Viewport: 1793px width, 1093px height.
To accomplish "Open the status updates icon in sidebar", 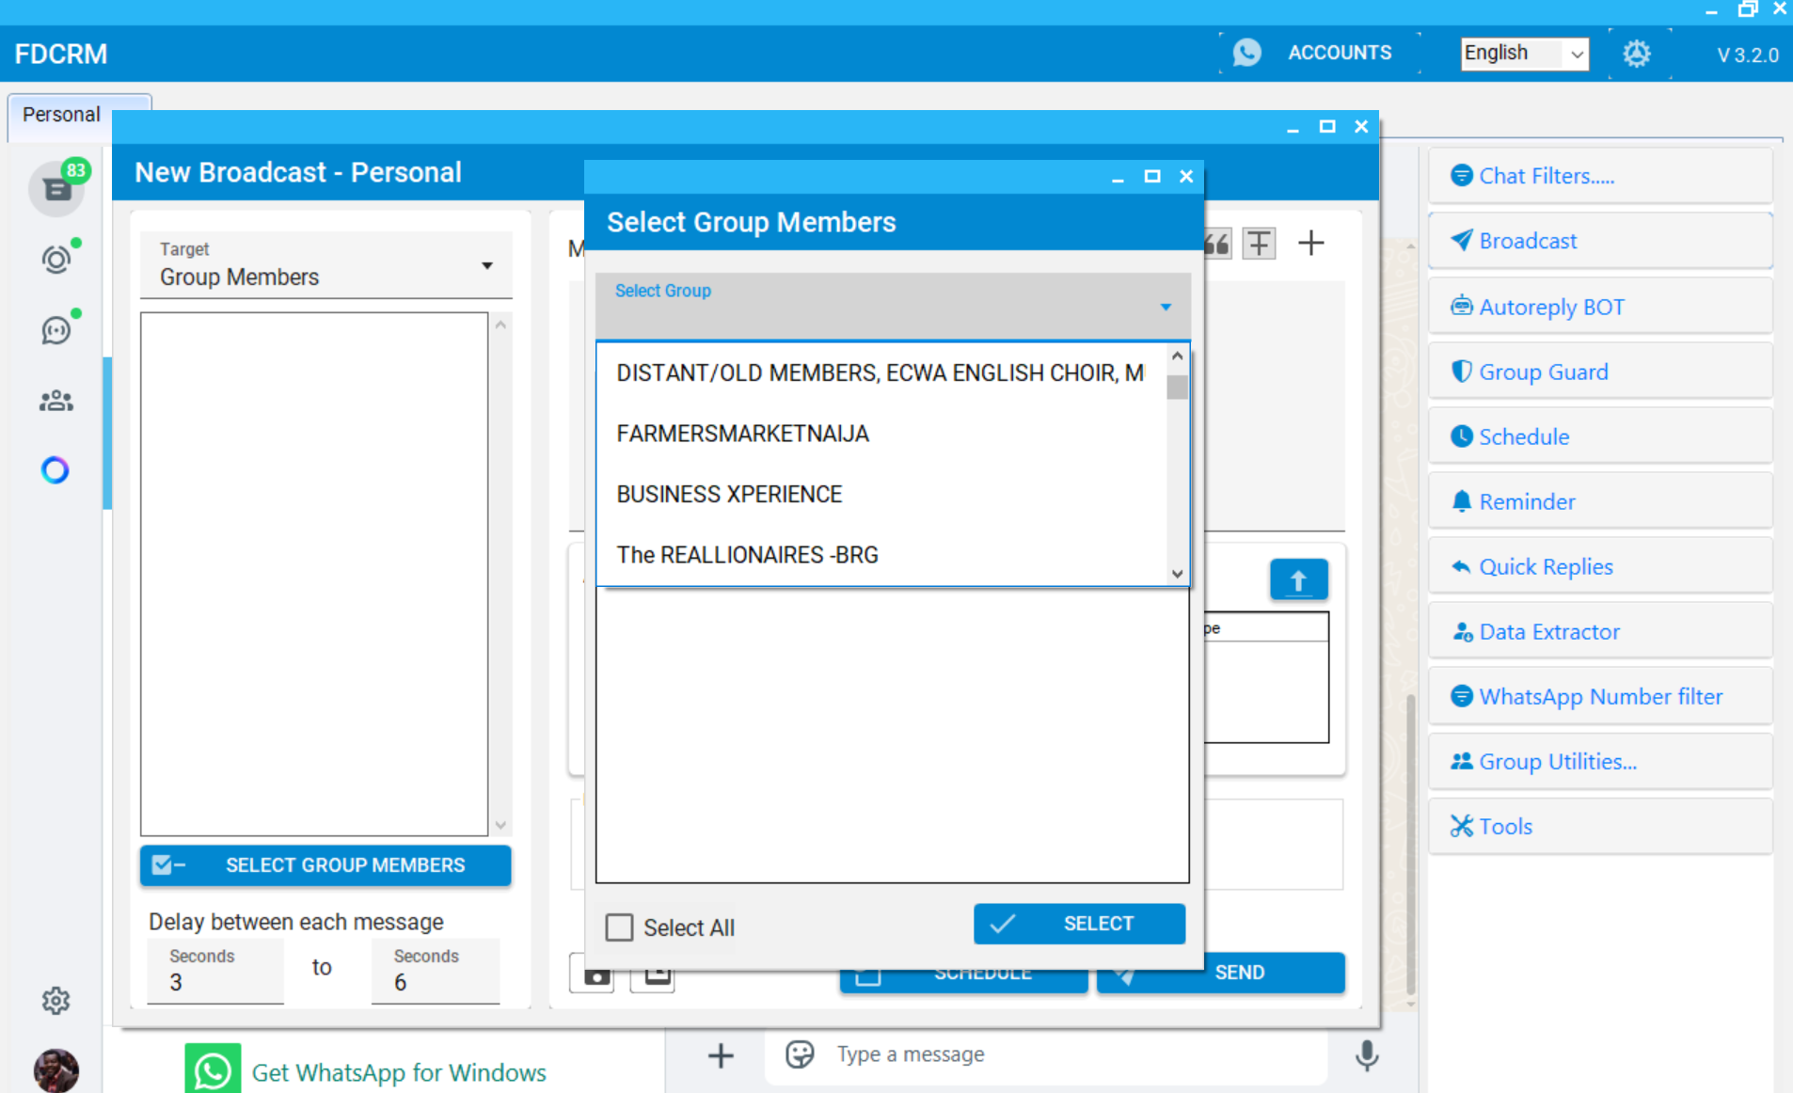I will 56,260.
